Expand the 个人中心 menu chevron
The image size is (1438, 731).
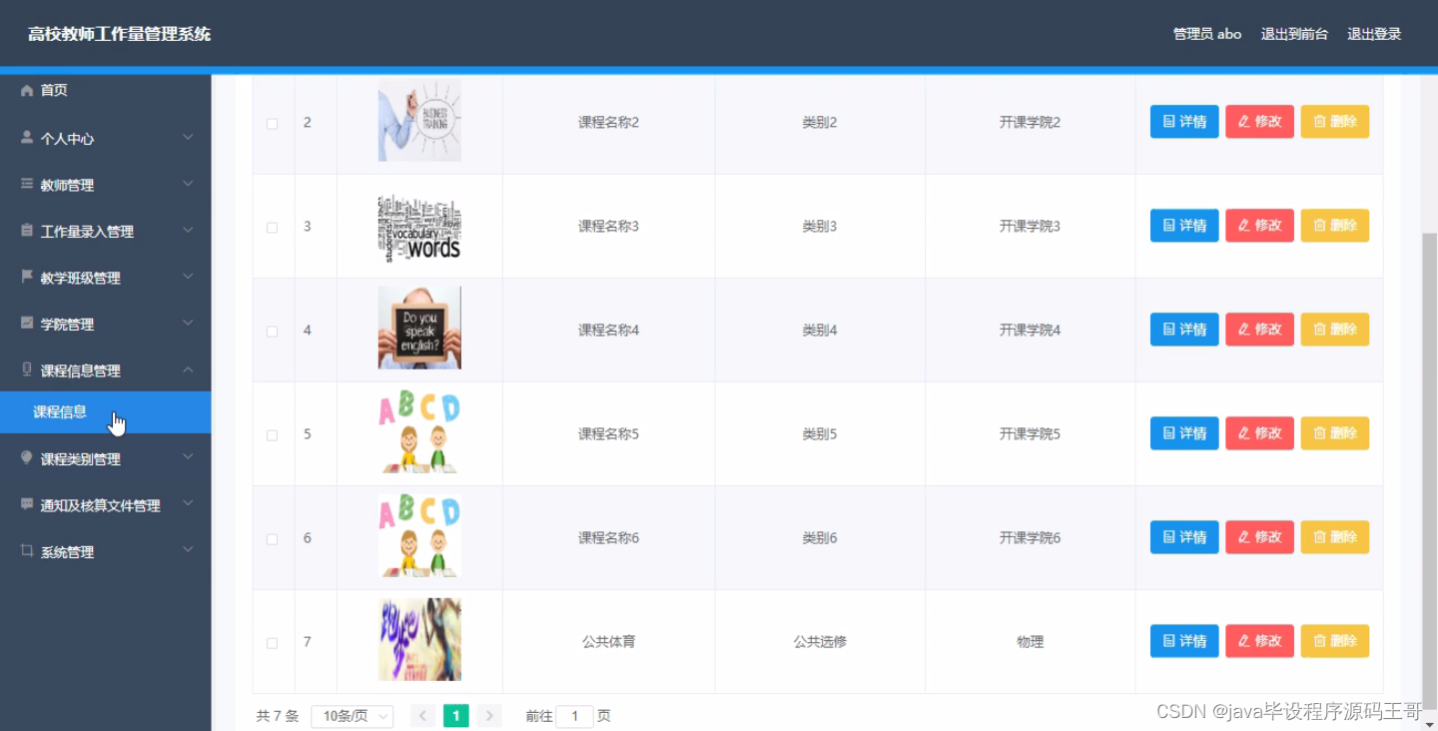point(188,138)
